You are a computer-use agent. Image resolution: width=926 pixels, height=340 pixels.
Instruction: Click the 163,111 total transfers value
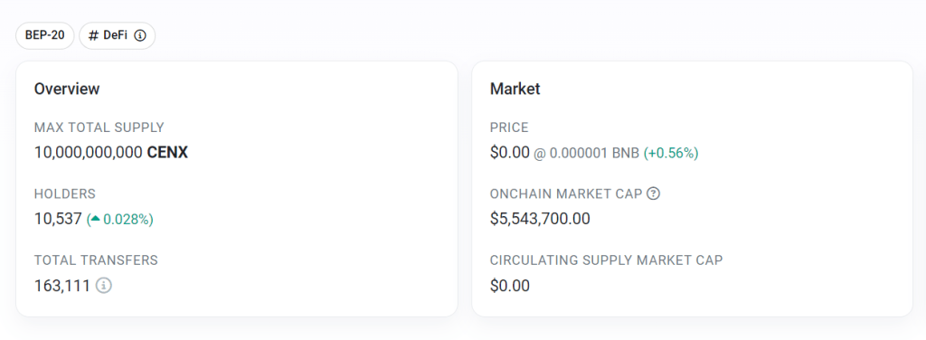click(x=62, y=286)
